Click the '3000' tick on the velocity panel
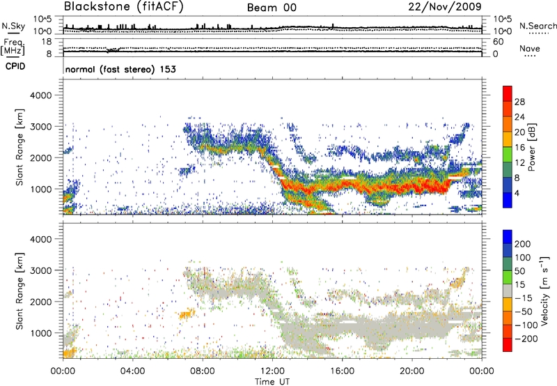 click(x=40, y=270)
